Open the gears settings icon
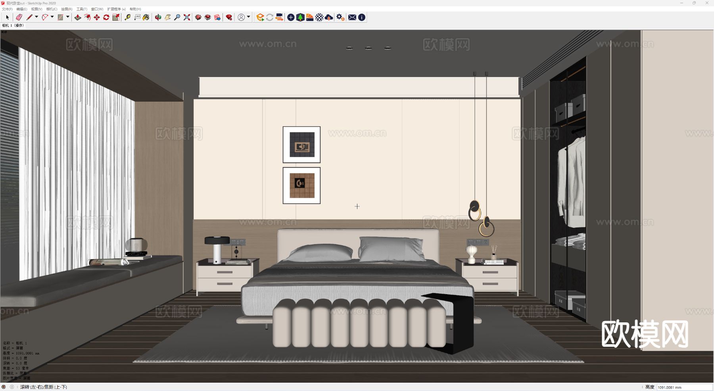Viewport: 714px width, 391px height. [340, 17]
